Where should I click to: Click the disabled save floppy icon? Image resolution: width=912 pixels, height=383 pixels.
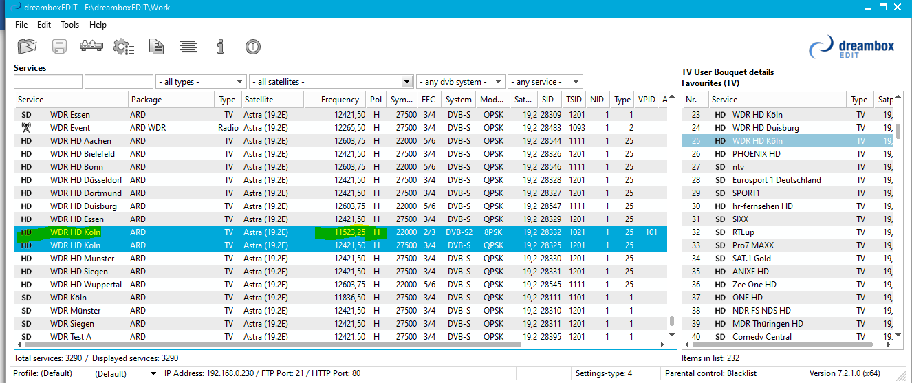tap(59, 47)
